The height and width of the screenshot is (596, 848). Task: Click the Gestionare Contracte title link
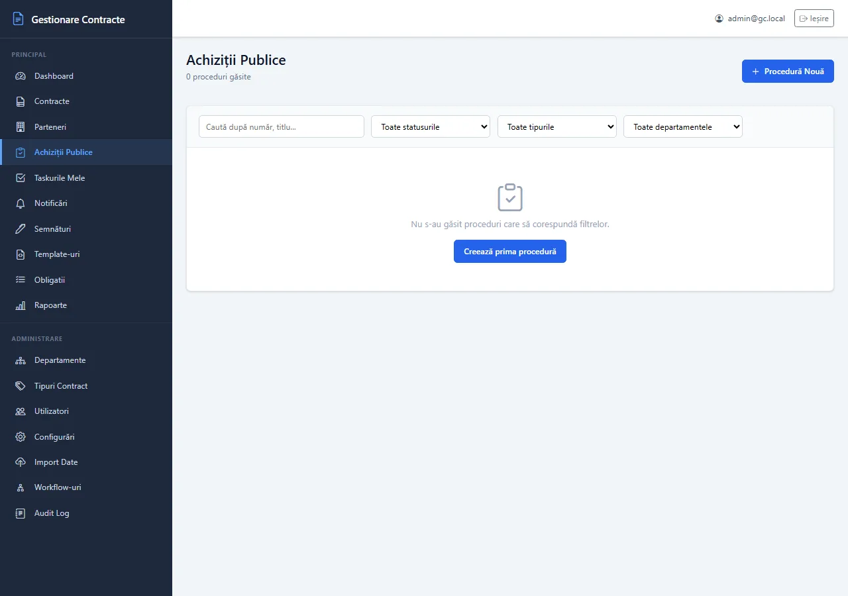(78, 19)
